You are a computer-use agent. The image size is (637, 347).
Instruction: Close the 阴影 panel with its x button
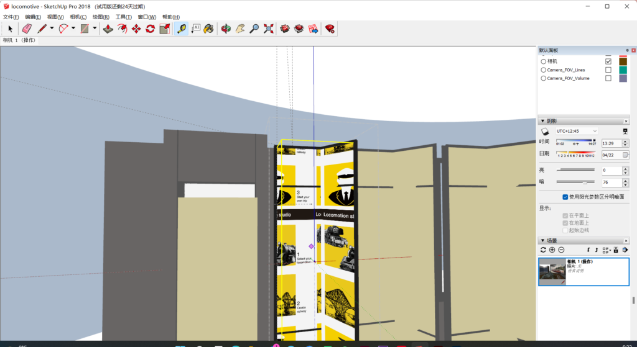point(626,121)
